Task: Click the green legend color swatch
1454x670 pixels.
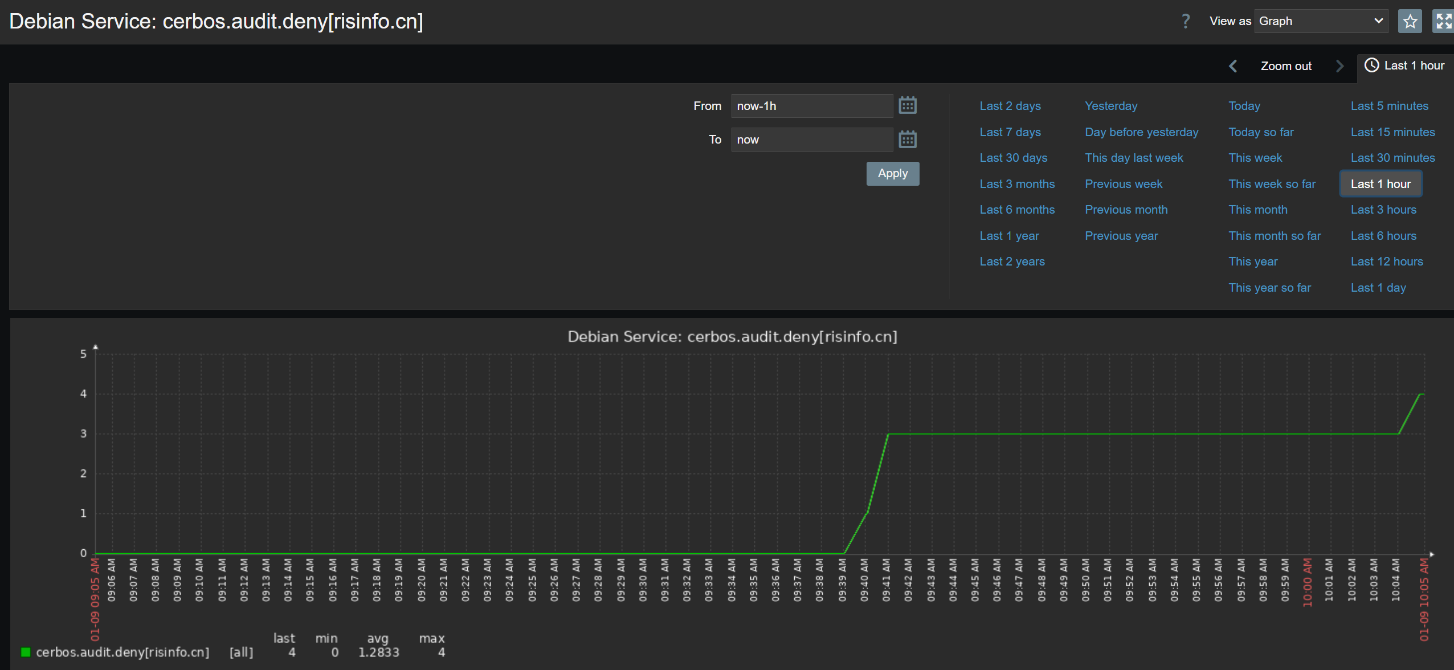Action: [26, 652]
